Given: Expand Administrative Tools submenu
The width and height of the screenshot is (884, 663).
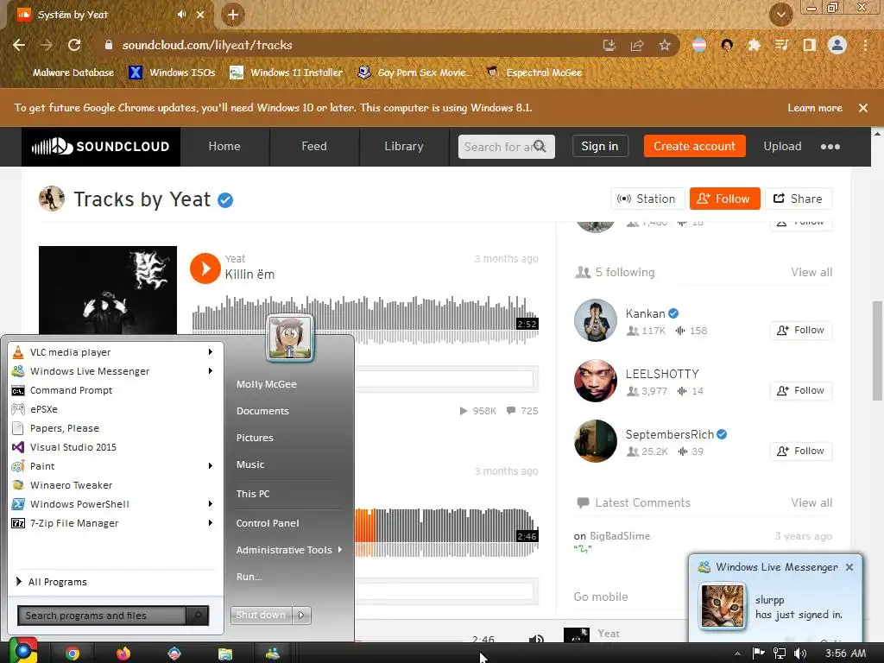Looking at the screenshot, I should [289, 550].
